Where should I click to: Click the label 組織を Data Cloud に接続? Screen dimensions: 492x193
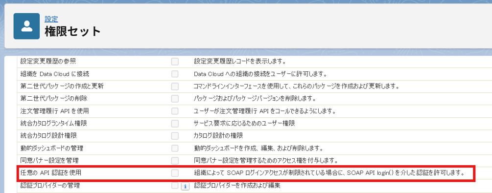point(55,74)
